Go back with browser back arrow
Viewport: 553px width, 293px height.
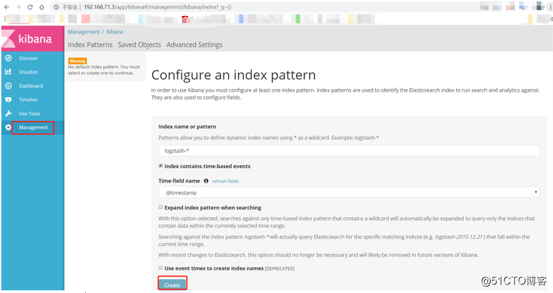pos(7,7)
